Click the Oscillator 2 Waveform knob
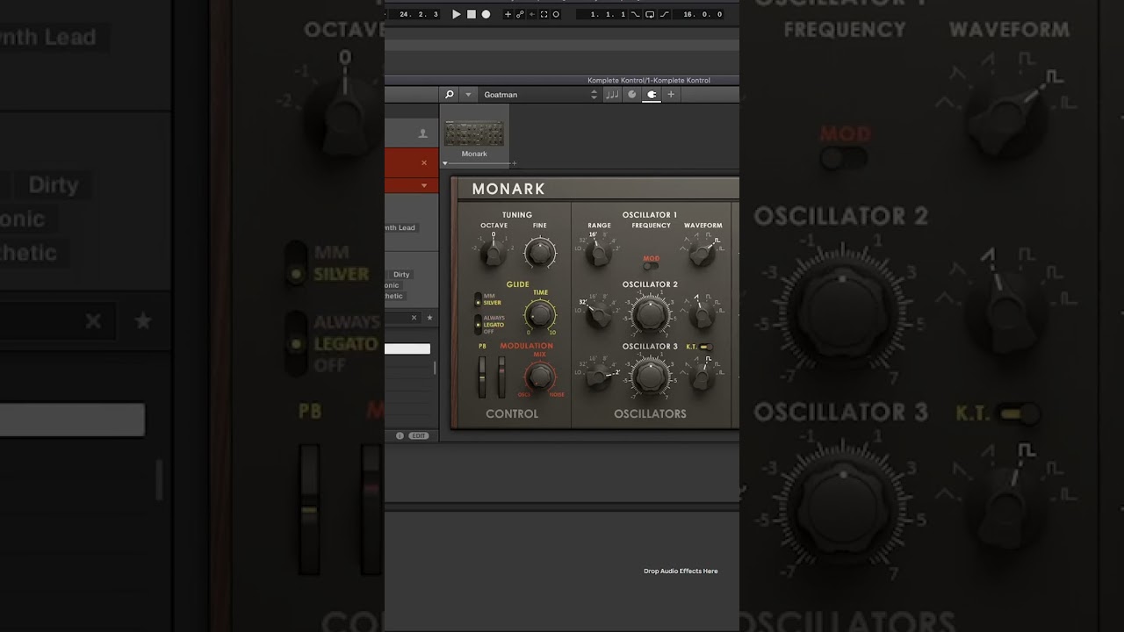 702,316
